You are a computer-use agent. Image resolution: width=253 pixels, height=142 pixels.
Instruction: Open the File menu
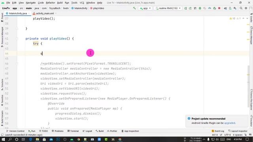tap(8, 3)
